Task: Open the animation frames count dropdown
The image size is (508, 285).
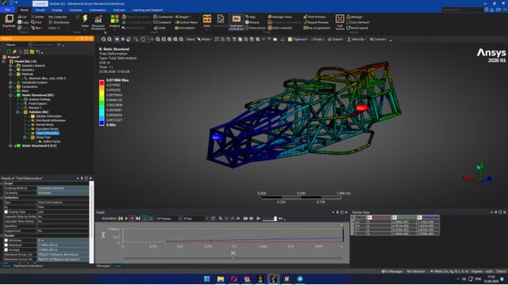Action: [180, 218]
